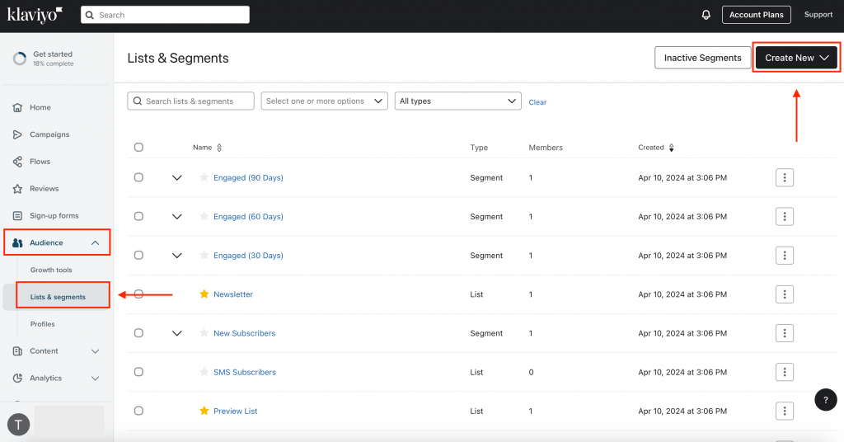This screenshot has width=844, height=442.
Task: Open the Create New dropdown
Action: [x=797, y=58]
